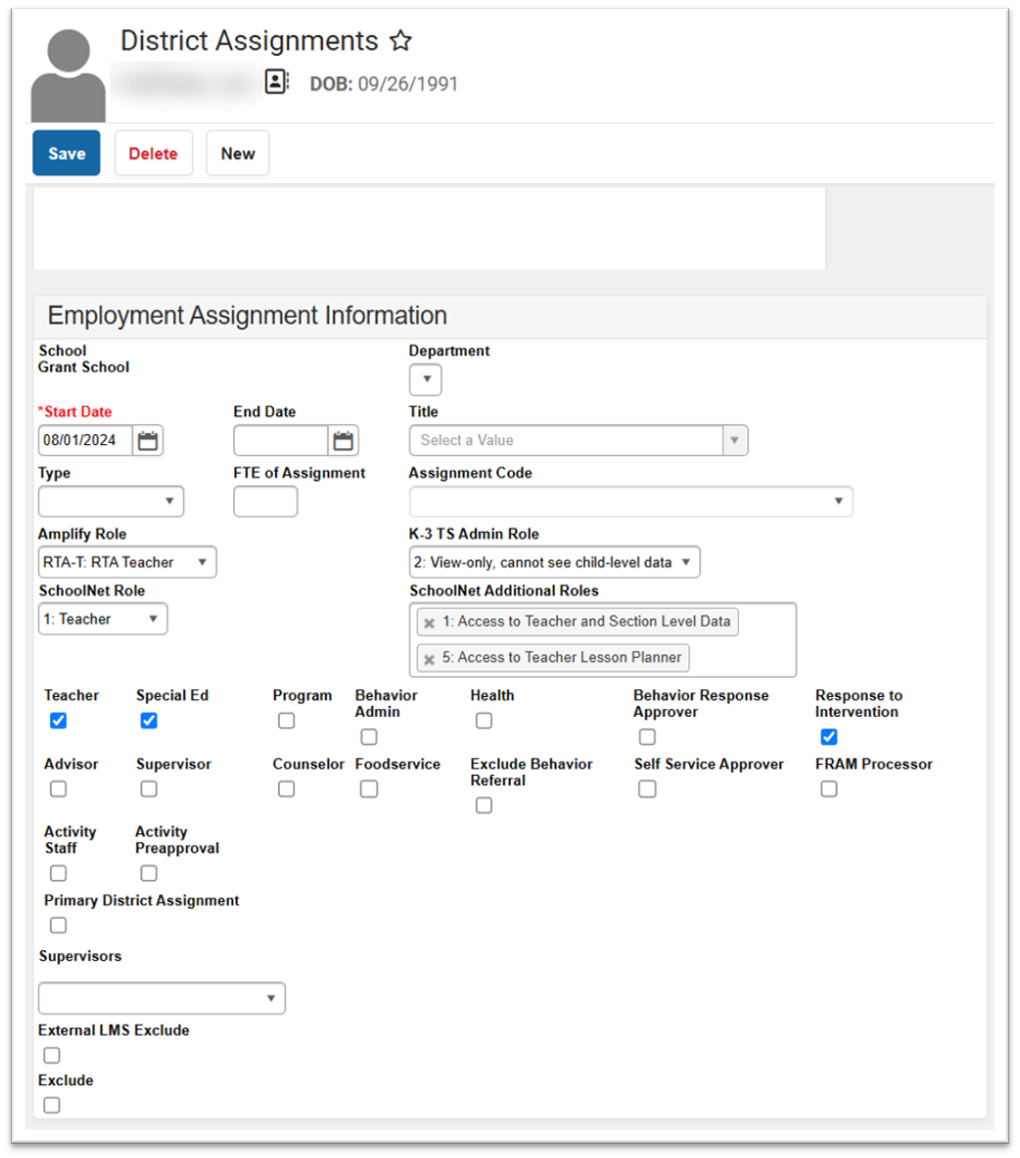This screenshot has width=1020, height=1158.
Task: Enable the Behavior Response Approver checkbox
Action: [647, 737]
